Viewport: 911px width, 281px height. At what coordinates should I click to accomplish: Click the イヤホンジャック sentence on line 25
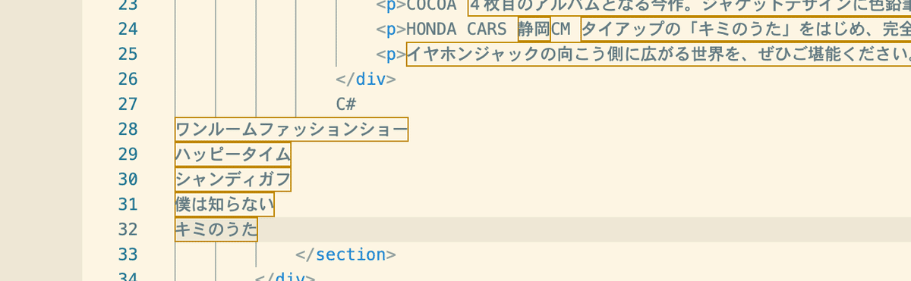coord(658,55)
